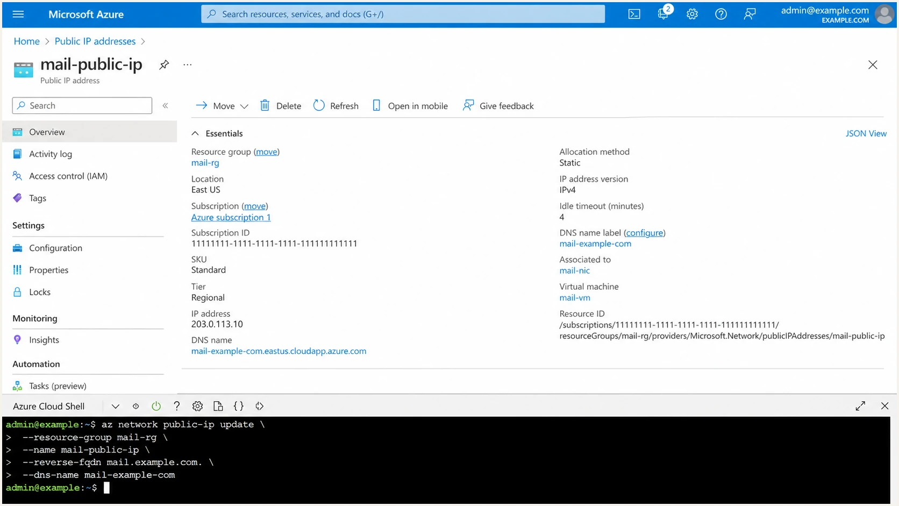Click the Open in mobile phone icon
The height and width of the screenshot is (506, 899).
[x=376, y=105]
